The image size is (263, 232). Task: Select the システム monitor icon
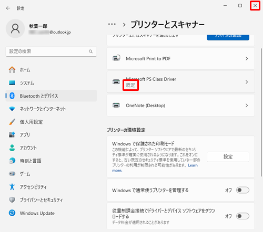12,82
